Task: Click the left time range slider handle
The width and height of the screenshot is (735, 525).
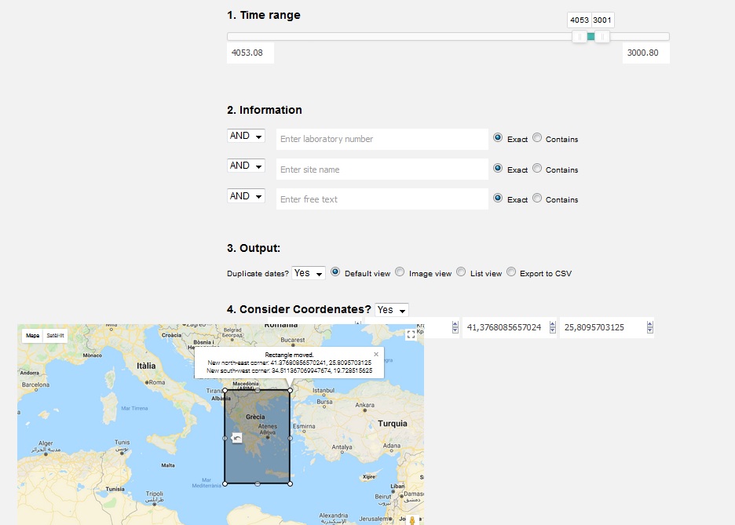Action: click(580, 37)
